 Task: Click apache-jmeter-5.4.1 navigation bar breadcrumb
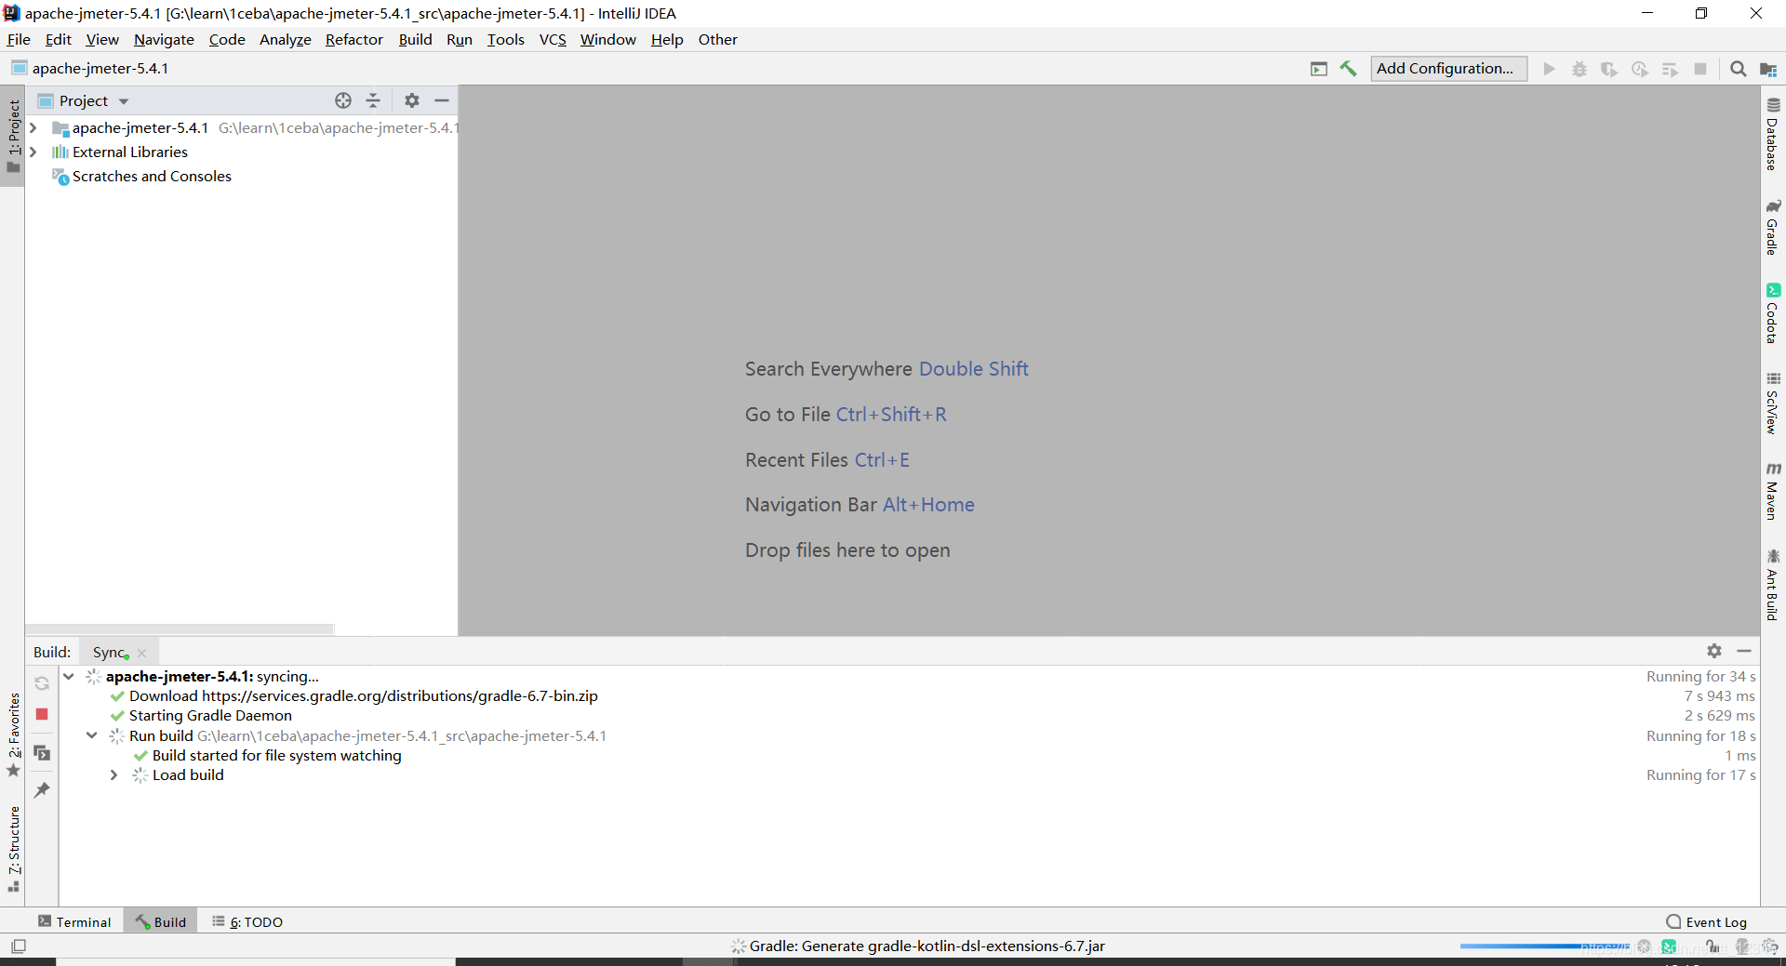pyautogui.click(x=90, y=69)
